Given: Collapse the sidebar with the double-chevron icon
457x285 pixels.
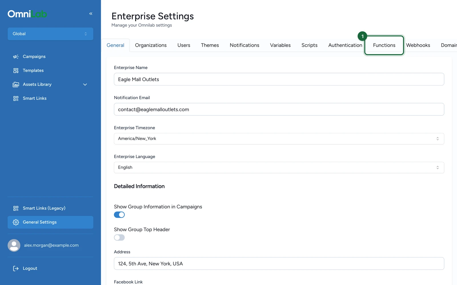Looking at the screenshot, I should tap(91, 14).
